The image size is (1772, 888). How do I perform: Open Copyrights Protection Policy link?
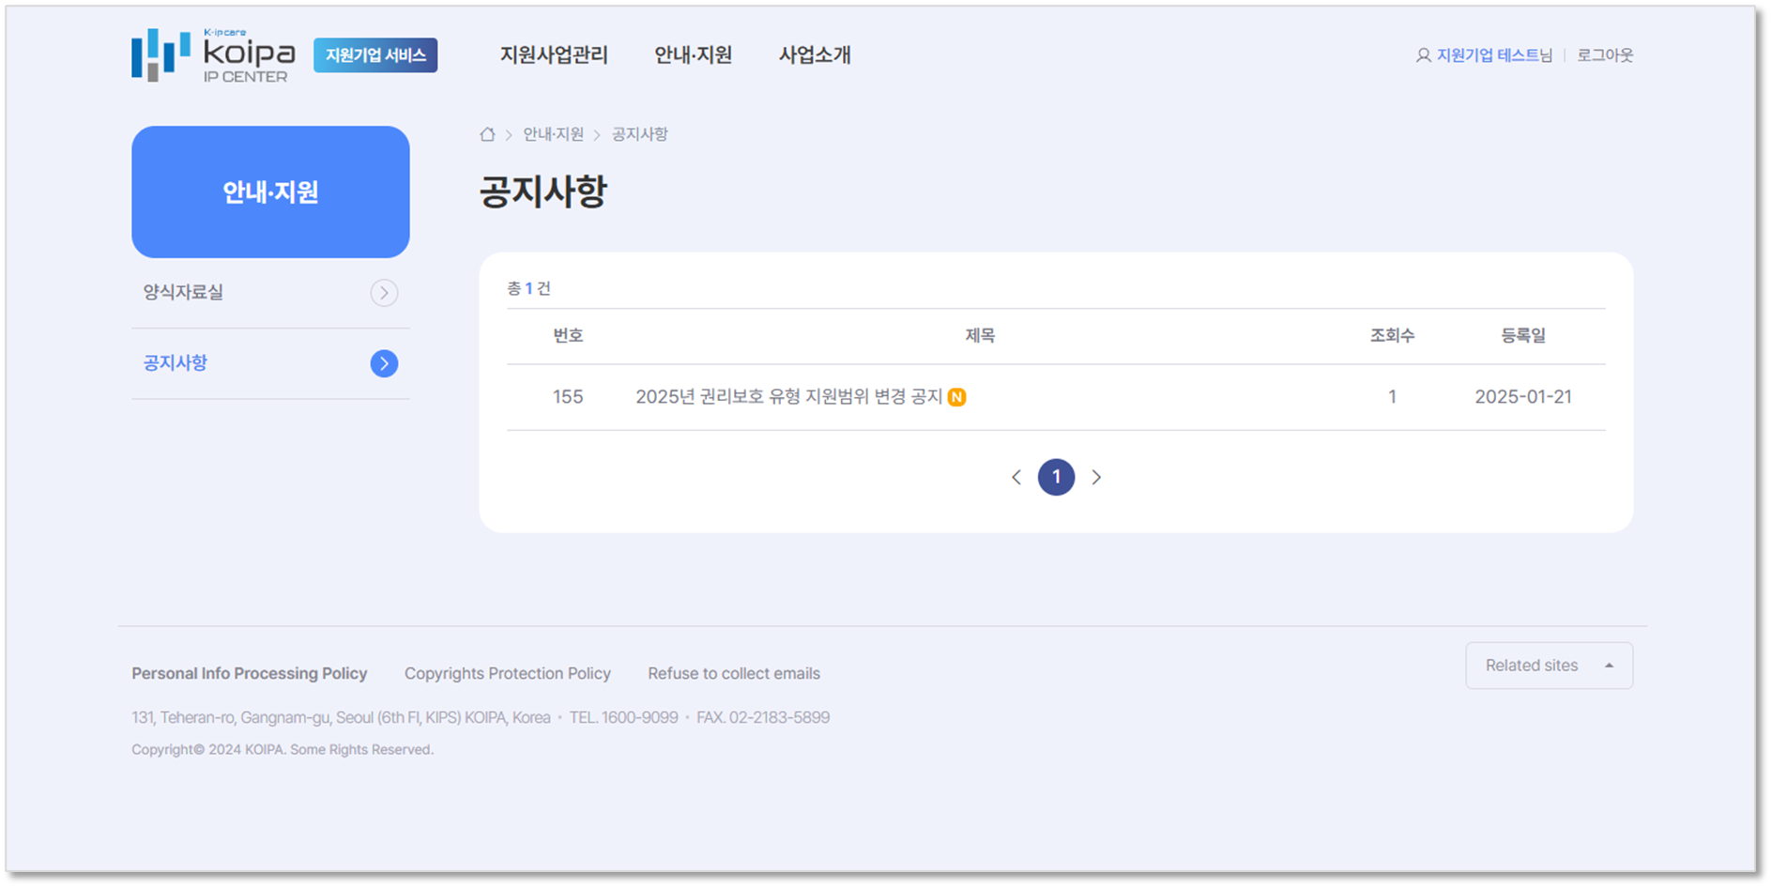pyautogui.click(x=507, y=674)
